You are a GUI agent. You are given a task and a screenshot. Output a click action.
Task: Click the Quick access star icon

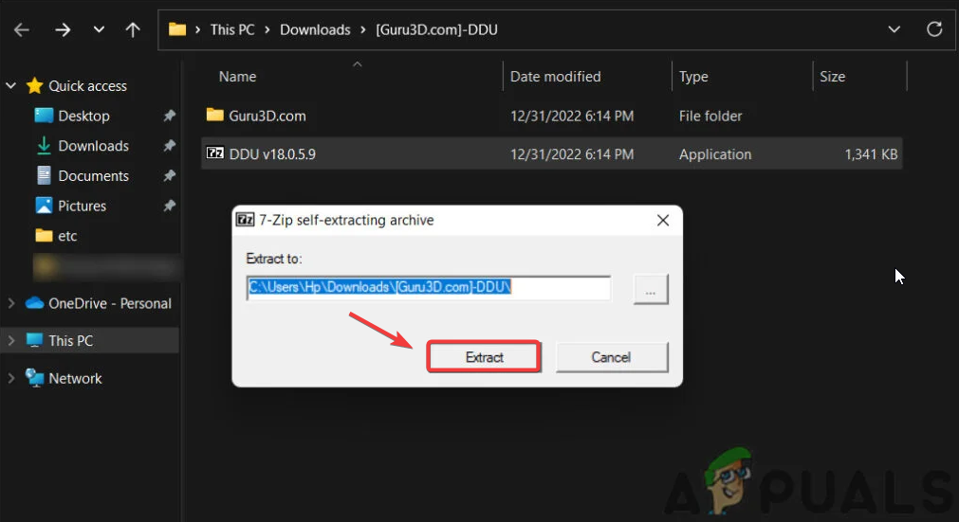click(x=34, y=85)
